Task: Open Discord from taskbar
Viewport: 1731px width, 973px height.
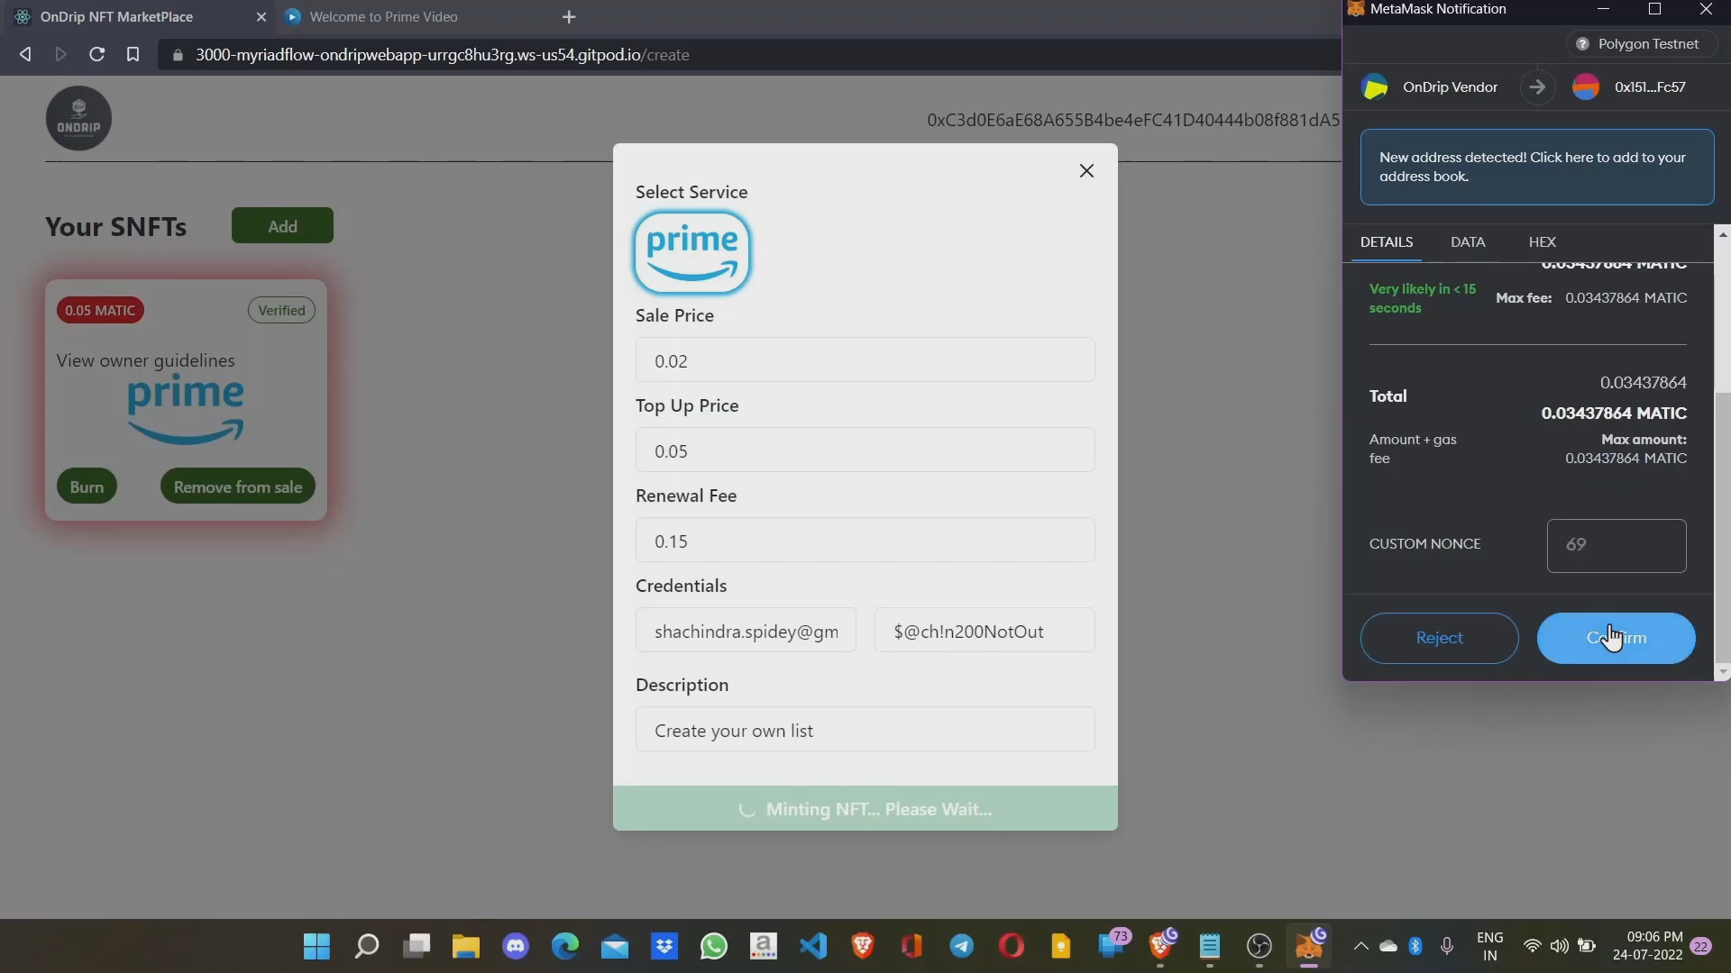Action: tap(516, 946)
